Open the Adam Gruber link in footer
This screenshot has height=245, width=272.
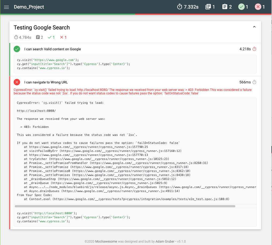pyautogui.click(x=165, y=241)
